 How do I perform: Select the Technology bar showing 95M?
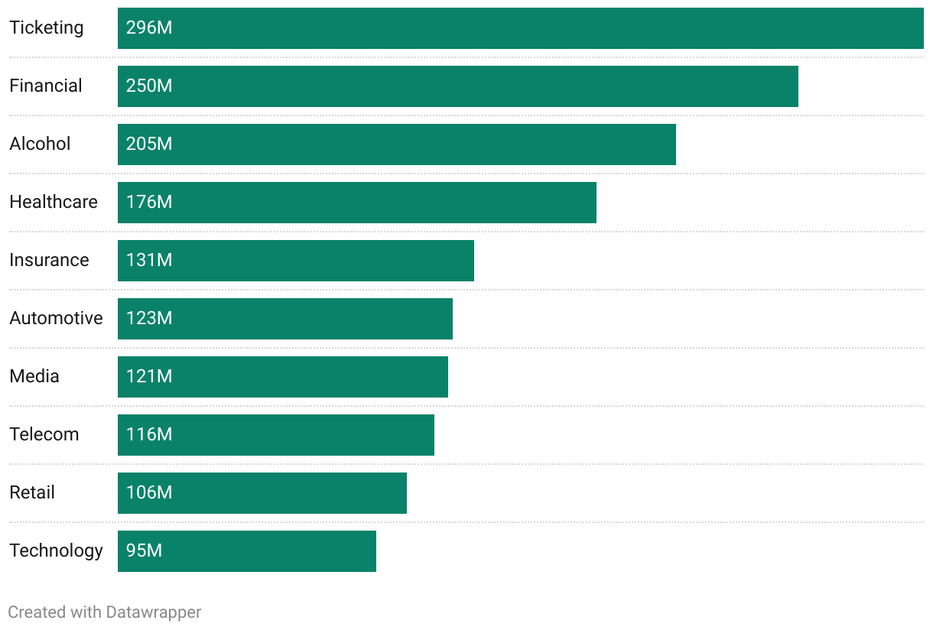(247, 551)
